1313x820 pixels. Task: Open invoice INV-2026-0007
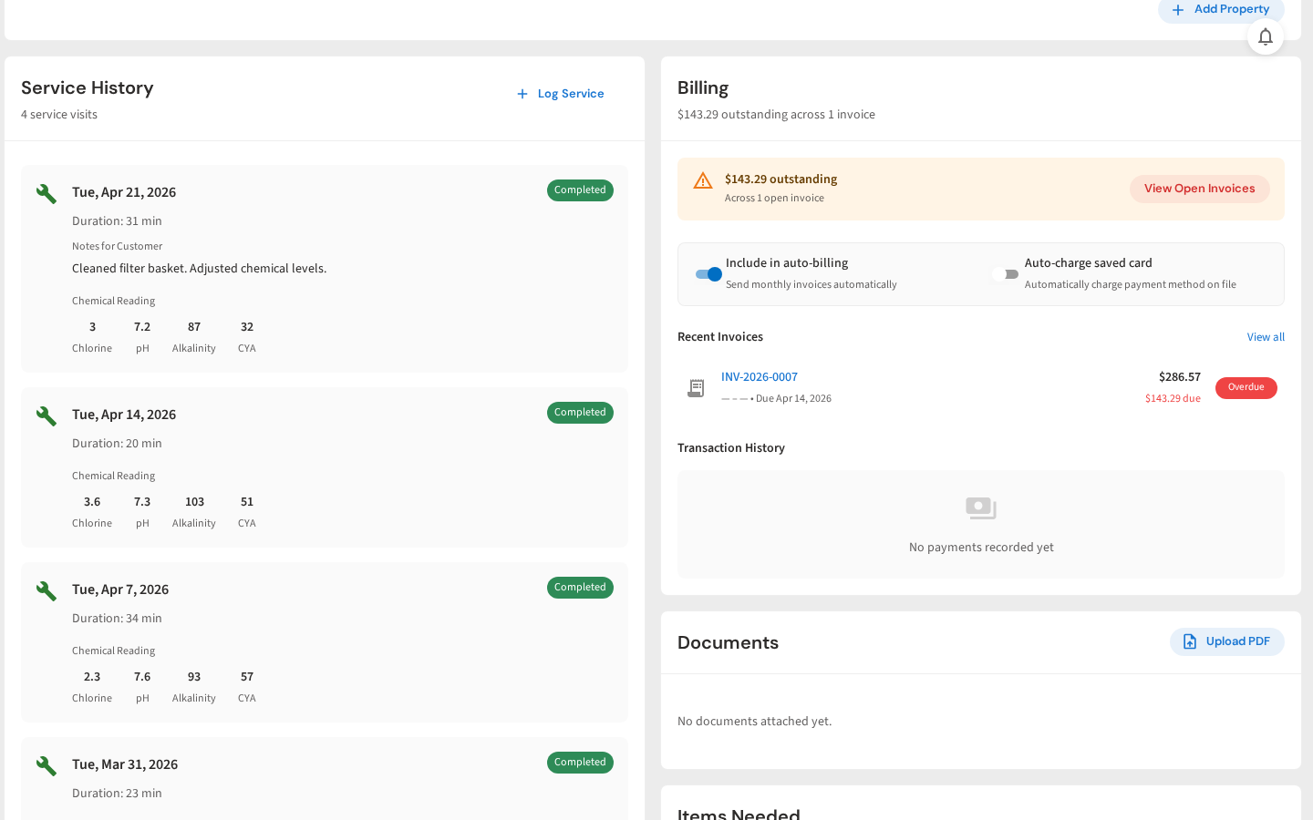[760, 377]
